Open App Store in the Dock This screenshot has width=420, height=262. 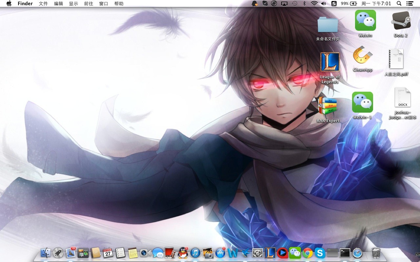tap(220, 253)
